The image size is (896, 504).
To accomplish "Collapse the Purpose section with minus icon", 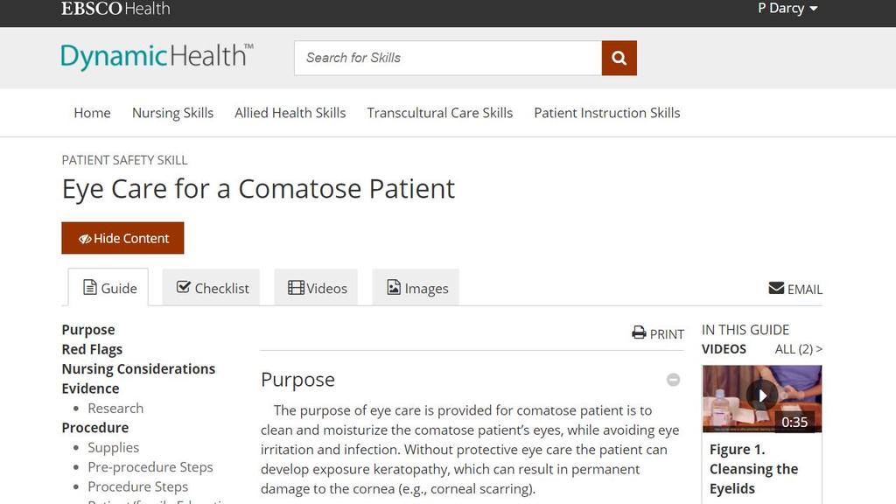I will 673,380.
